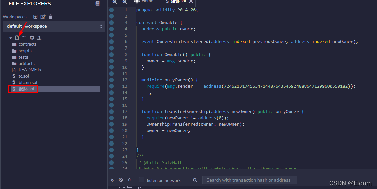Expand the artifacts folder
This screenshot has width=377, height=189.
(x=26, y=64)
